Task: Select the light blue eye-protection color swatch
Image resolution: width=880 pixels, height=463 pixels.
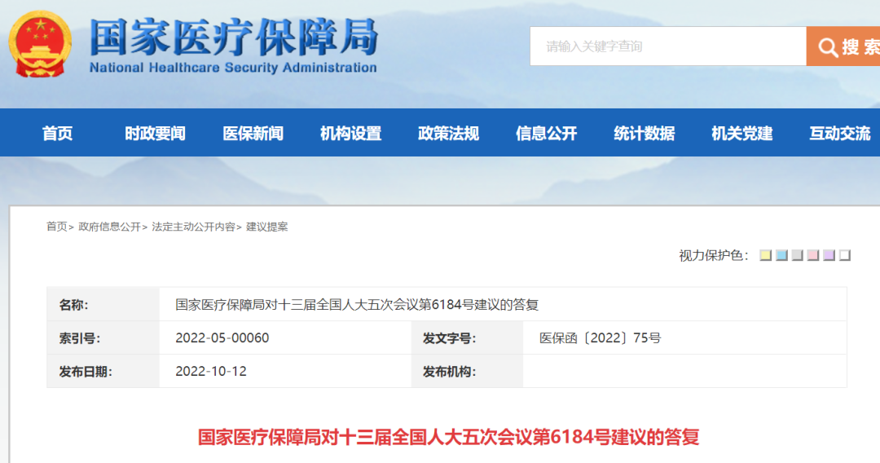Action: click(x=781, y=255)
